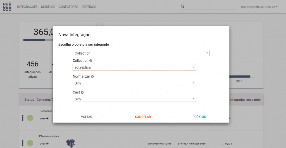This screenshot has height=148, width=286.
Task: Open the etl_replica collection dropdown
Action: [x=134, y=67]
